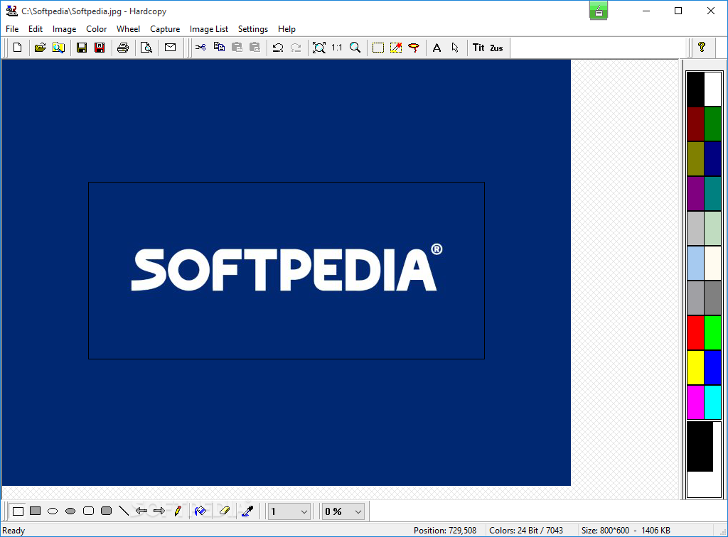Viewport: 728px width, 537px height.
Task: Click the second Paste clipboard icon
Action: tap(255, 48)
